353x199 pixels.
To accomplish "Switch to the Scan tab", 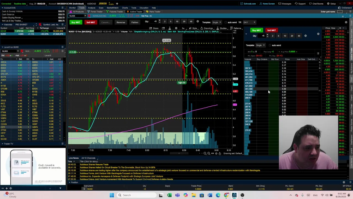I will pos(101,8).
